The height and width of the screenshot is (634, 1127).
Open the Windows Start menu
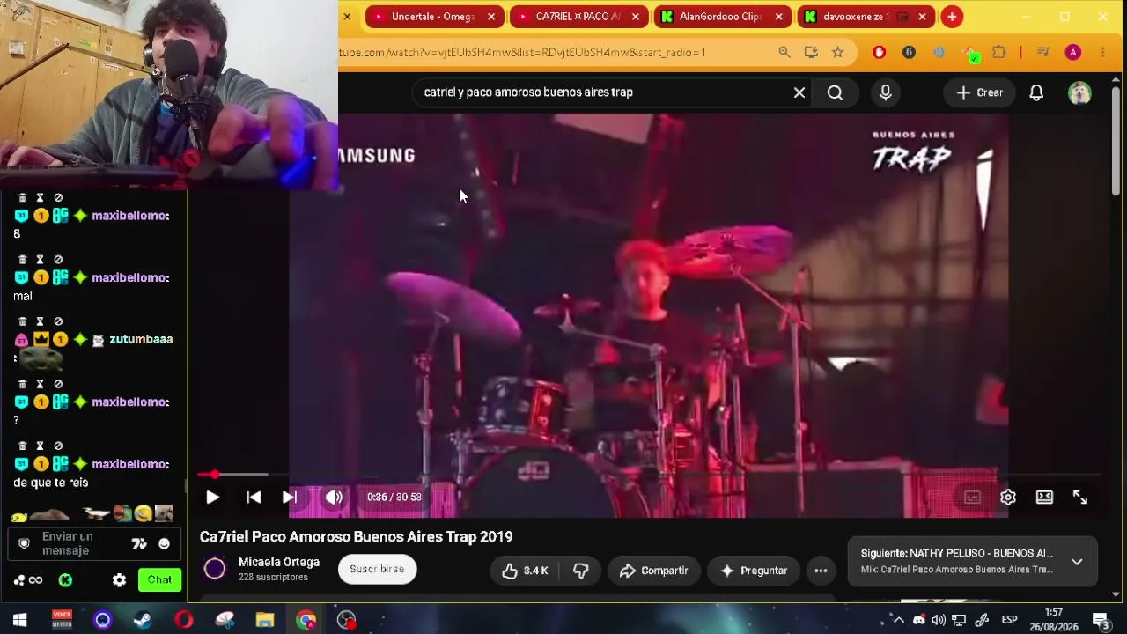pyautogui.click(x=19, y=620)
